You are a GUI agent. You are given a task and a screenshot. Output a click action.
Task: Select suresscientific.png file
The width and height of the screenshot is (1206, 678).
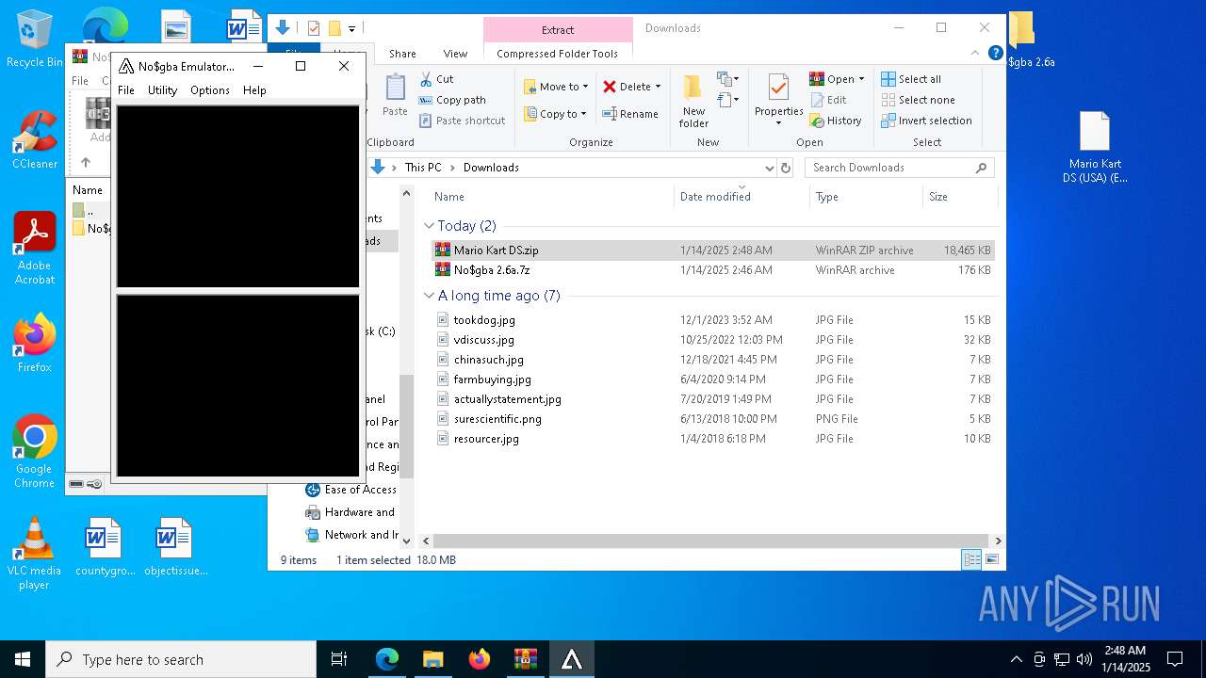(x=713, y=419)
